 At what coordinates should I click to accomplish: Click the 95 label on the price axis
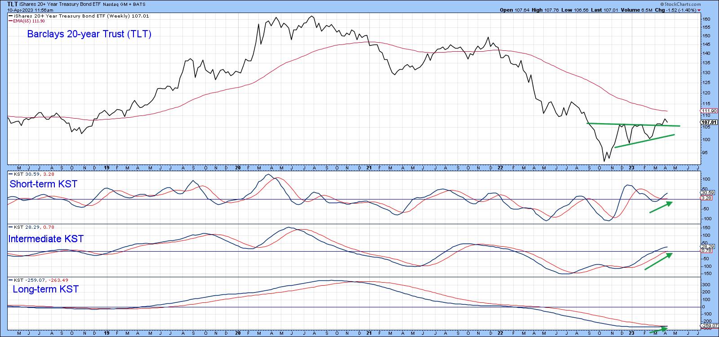[x=705, y=153]
